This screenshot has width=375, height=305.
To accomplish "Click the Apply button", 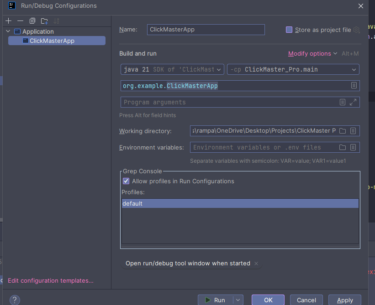I will [x=345, y=300].
